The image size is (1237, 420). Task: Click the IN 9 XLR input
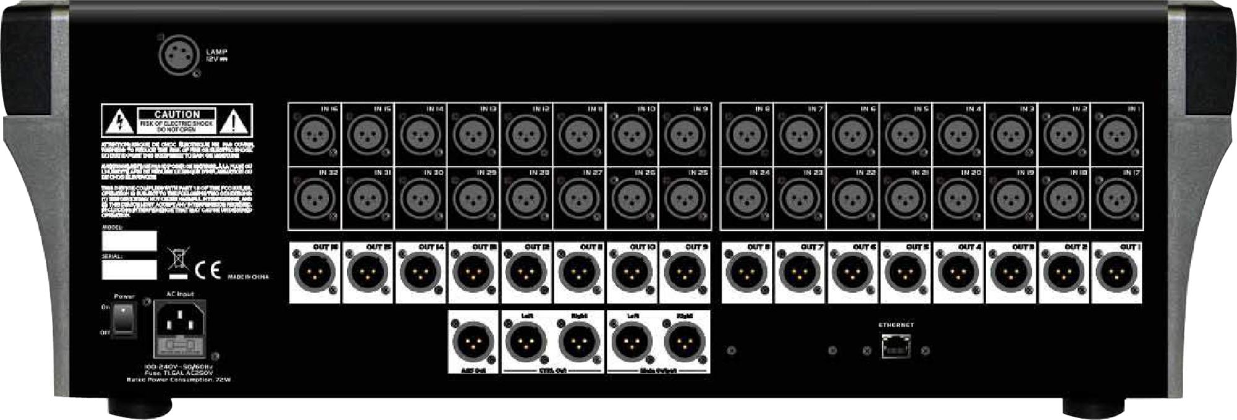click(x=684, y=134)
